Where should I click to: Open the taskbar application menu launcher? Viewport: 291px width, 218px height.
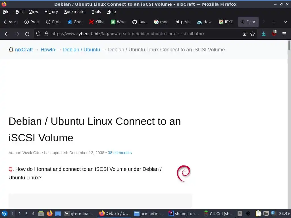coord(5,213)
